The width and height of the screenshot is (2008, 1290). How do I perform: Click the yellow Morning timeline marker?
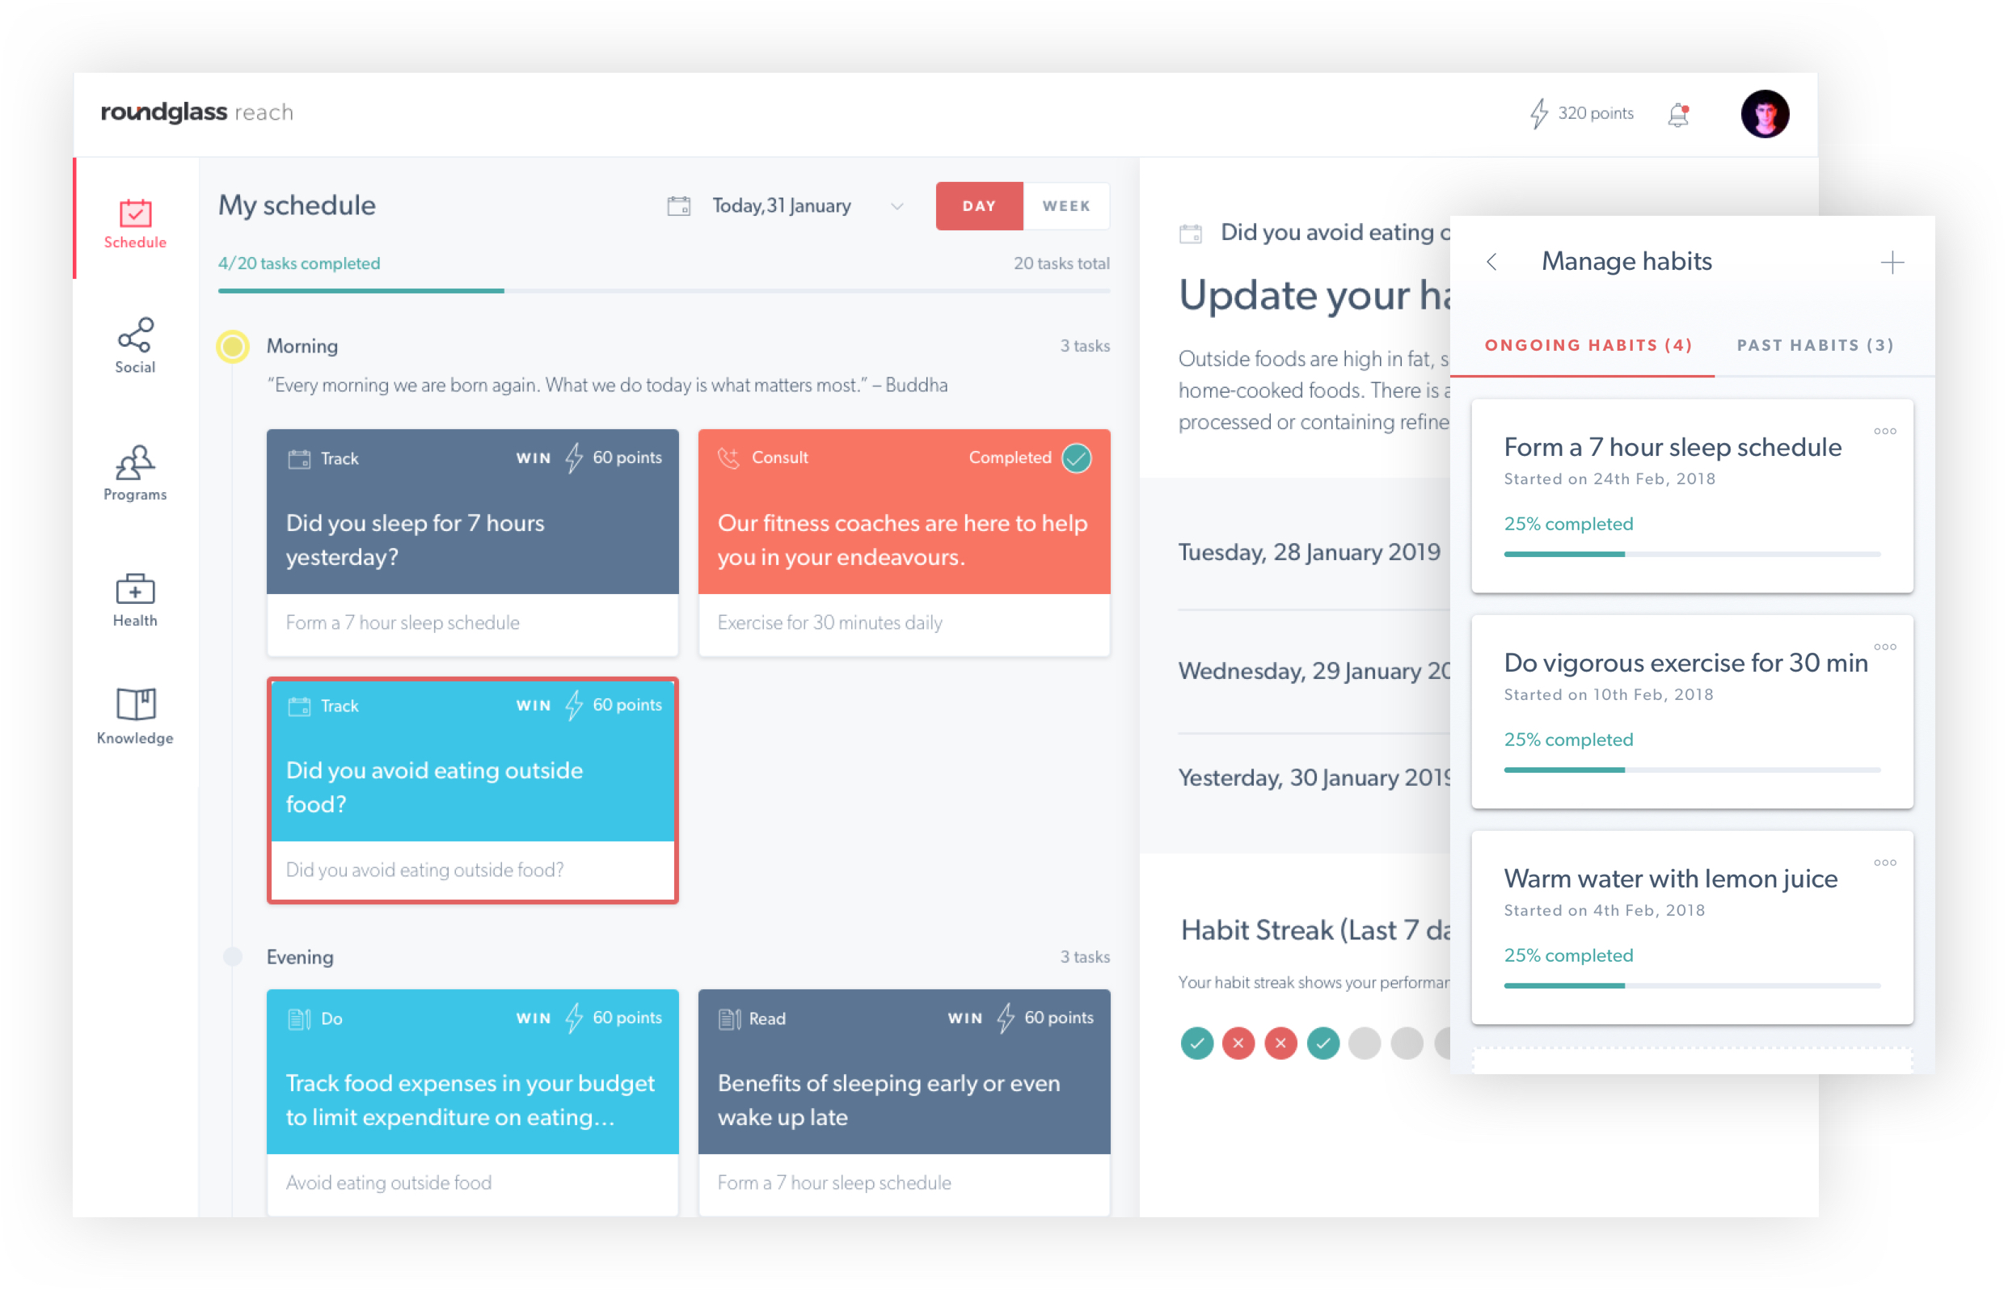(x=233, y=346)
